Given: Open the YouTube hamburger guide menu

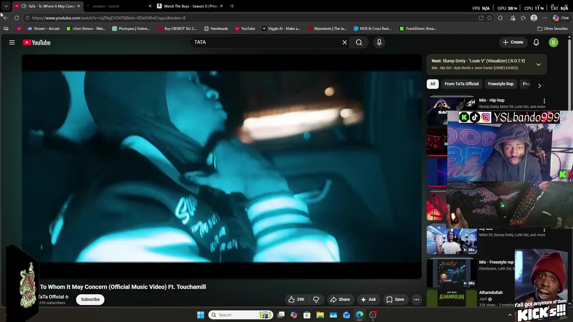Looking at the screenshot, I should 12,42.
